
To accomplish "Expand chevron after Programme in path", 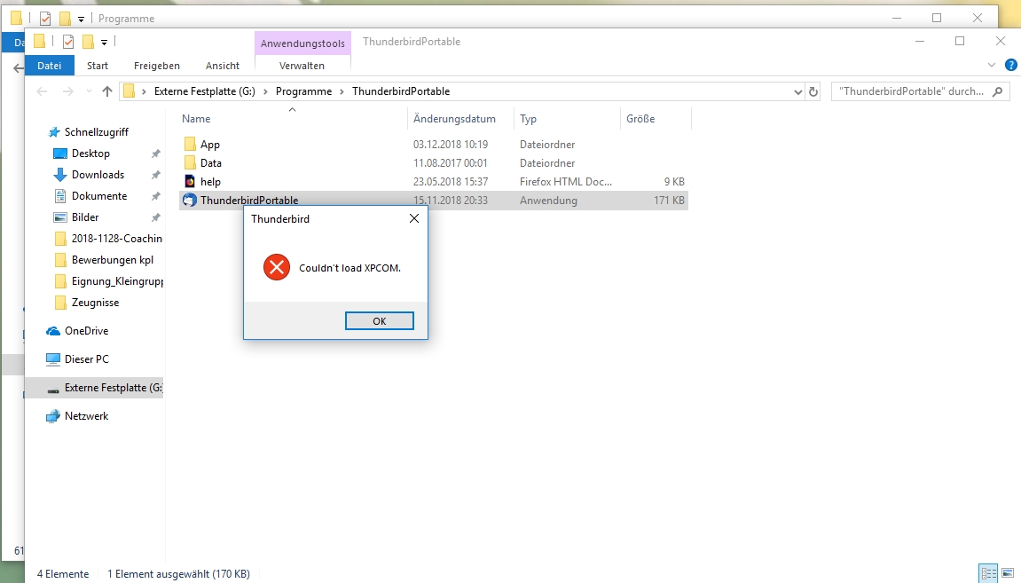I will (342, 92).
